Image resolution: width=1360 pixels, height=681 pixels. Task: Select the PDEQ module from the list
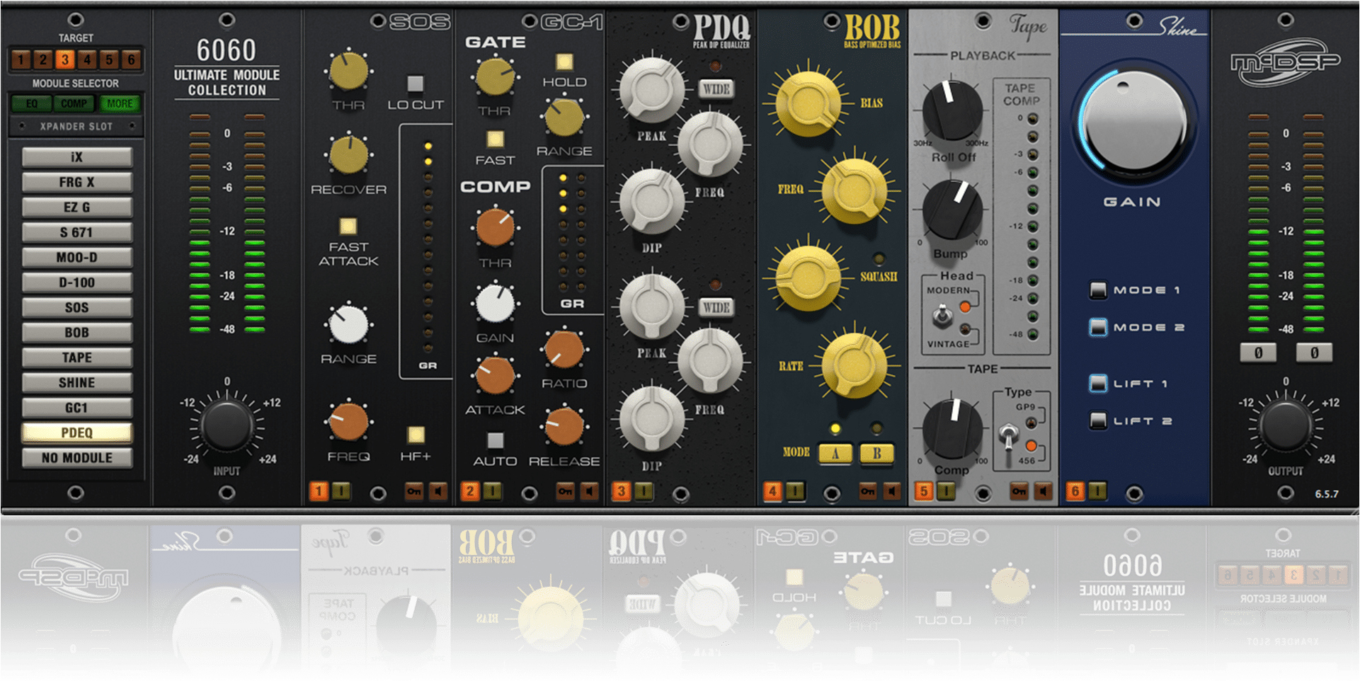tap(76, 433)
